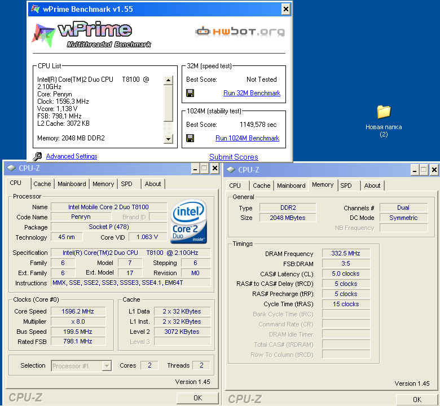This screenshot has height=406, width=440.
Task: Click the left CPU-Z title bar icon
Action: (11, 168)
